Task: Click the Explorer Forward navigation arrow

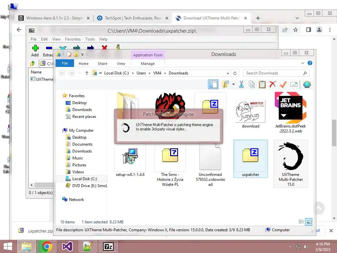Action: click(x=71, y=73)
